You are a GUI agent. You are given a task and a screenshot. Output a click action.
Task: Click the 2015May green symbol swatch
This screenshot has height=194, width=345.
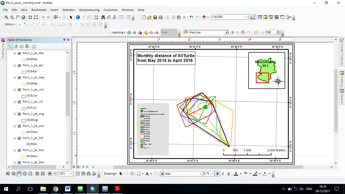[x=24, y=84]
